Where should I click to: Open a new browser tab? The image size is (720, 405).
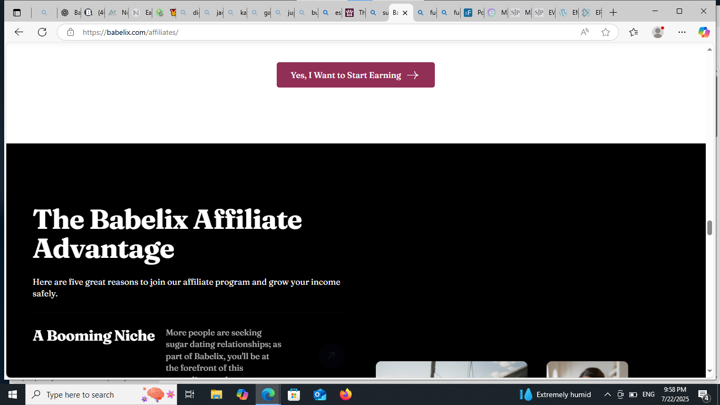[613, 13]
